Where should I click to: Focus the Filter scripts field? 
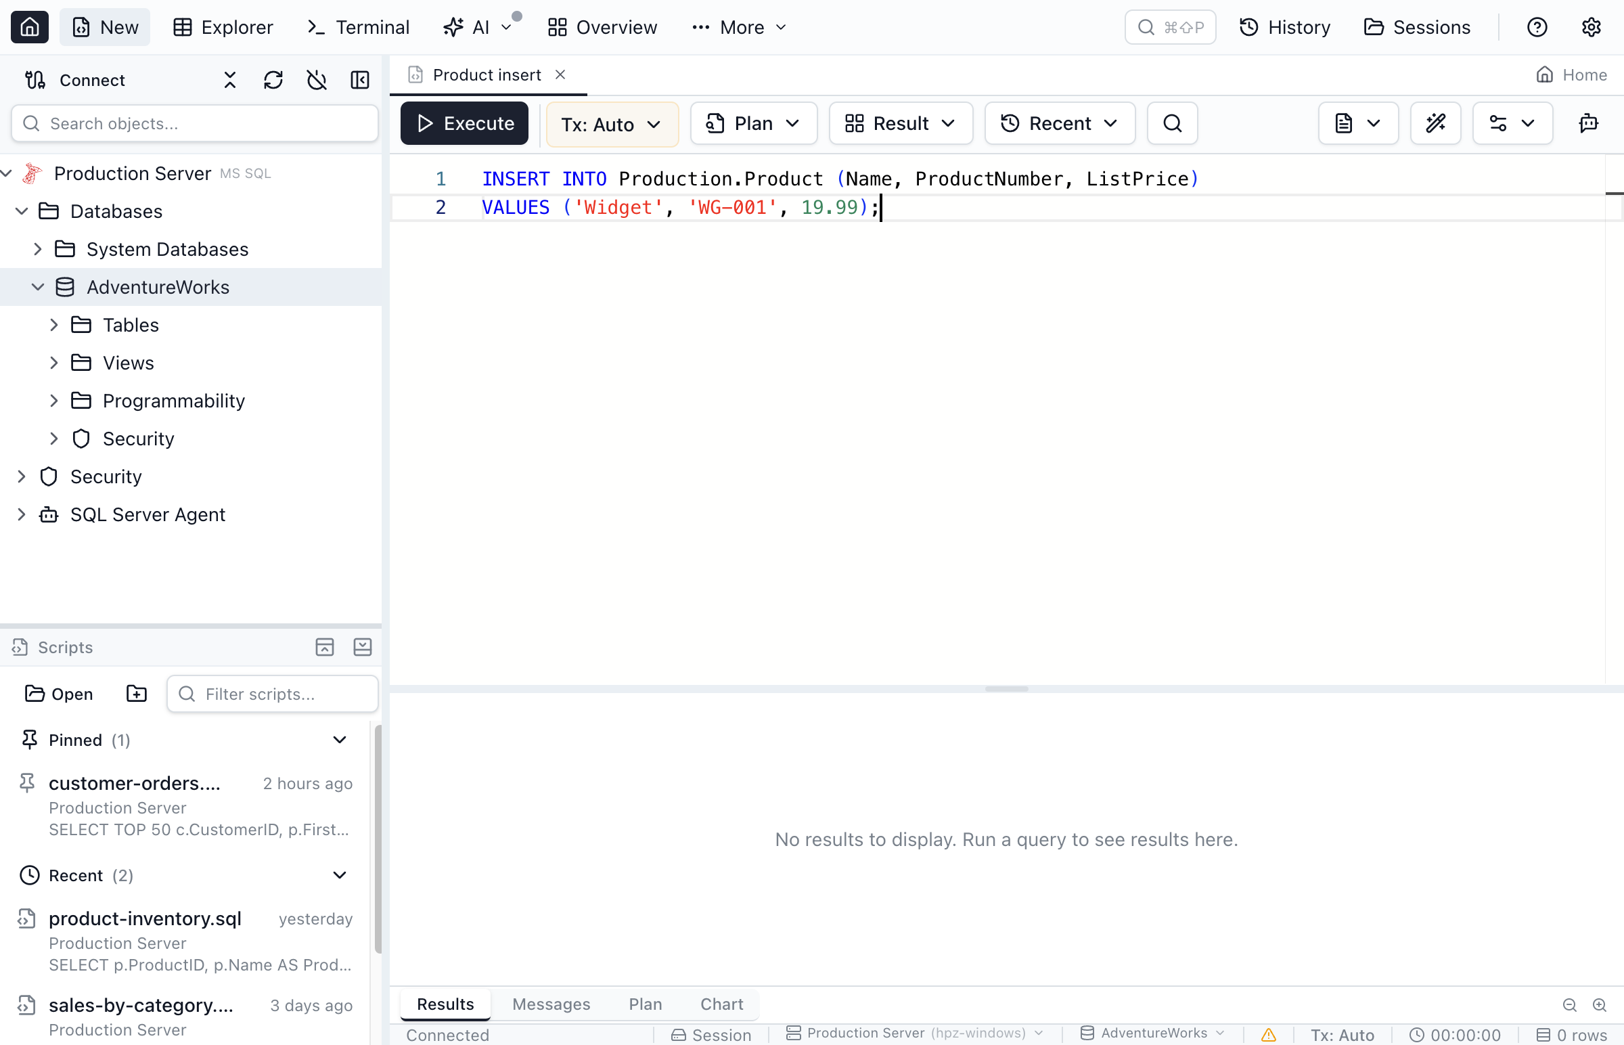click(272, 694)
